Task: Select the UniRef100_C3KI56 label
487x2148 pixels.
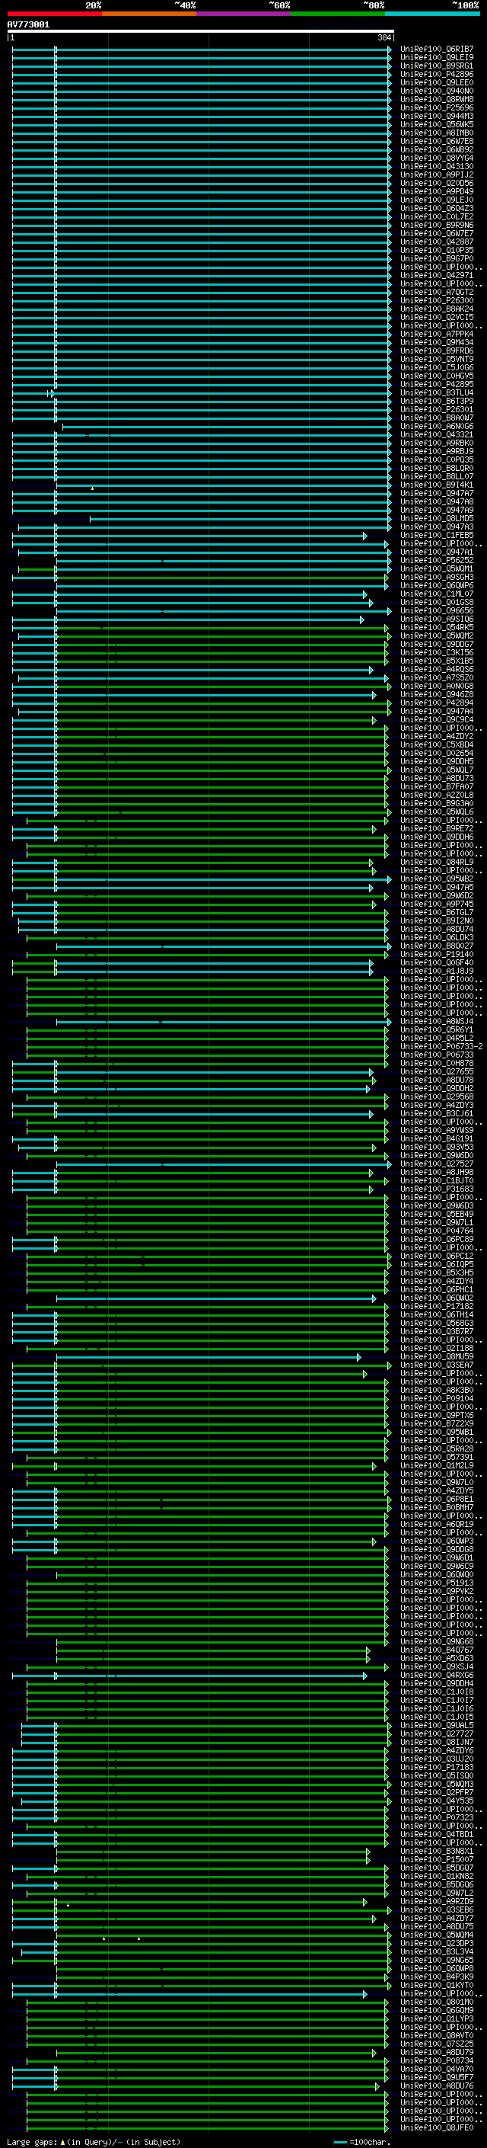Action: tap(436, 653)
